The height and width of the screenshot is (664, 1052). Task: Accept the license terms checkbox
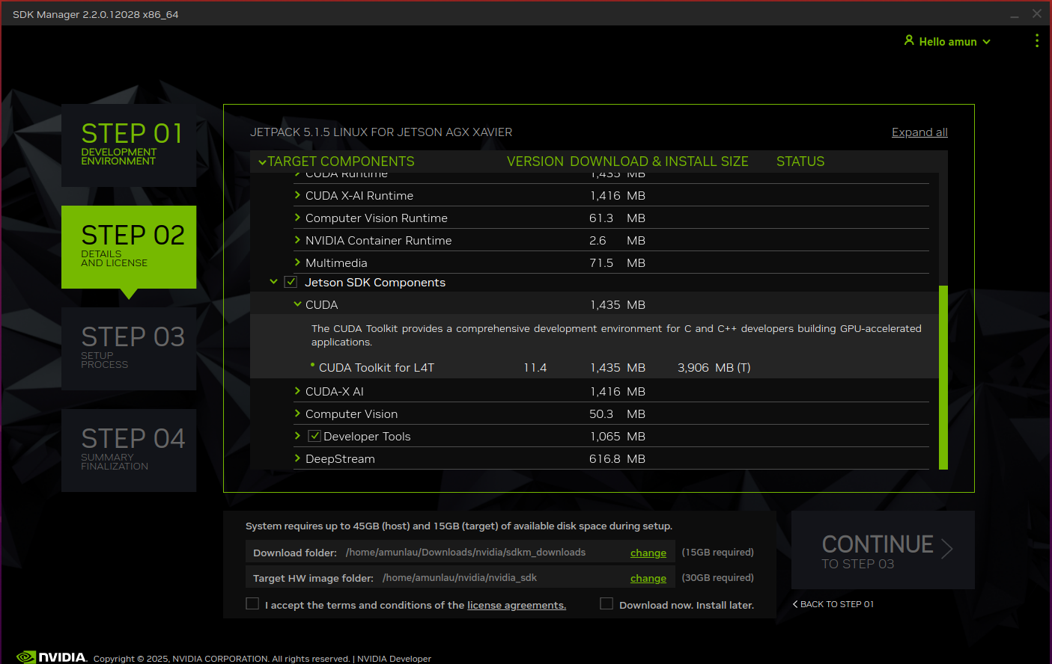(252, 603)
